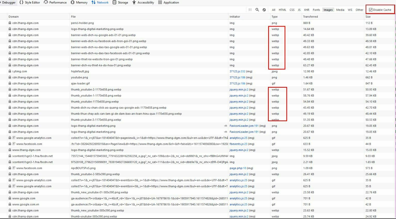This screenshot has height=219, width=396.
Task: Sort by the Type column header
Action: (x=286, y=17)
